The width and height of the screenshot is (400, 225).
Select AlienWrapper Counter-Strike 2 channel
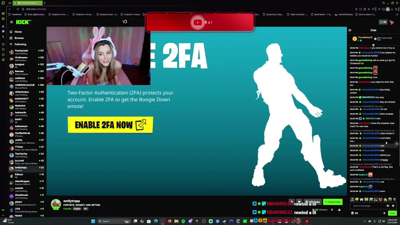coord(27,182)
